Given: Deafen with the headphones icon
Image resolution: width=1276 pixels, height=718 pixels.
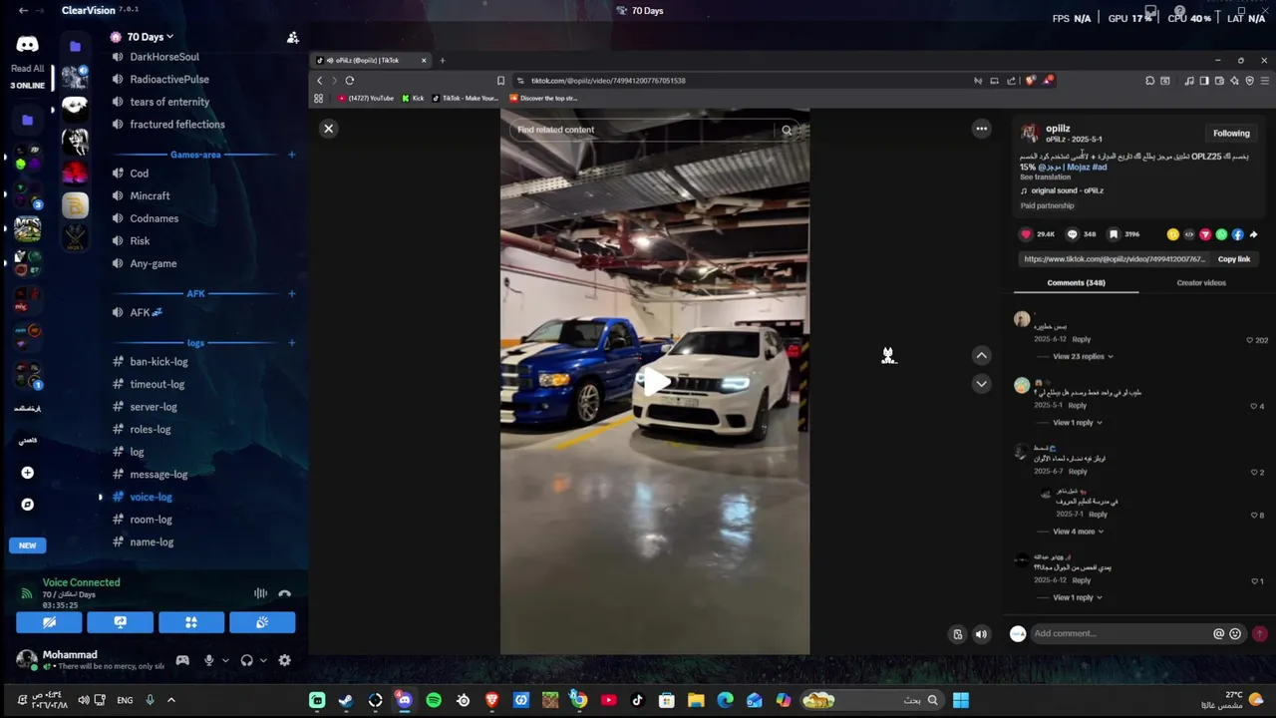Looking at the screenshot, I should coord(246,660).
